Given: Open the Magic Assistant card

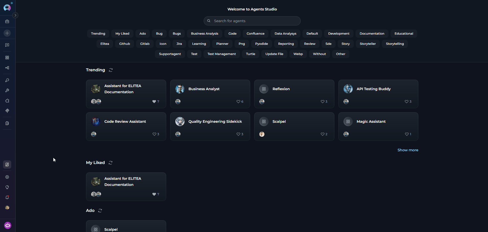Looking at the screenshot, I should coord(378,127).
